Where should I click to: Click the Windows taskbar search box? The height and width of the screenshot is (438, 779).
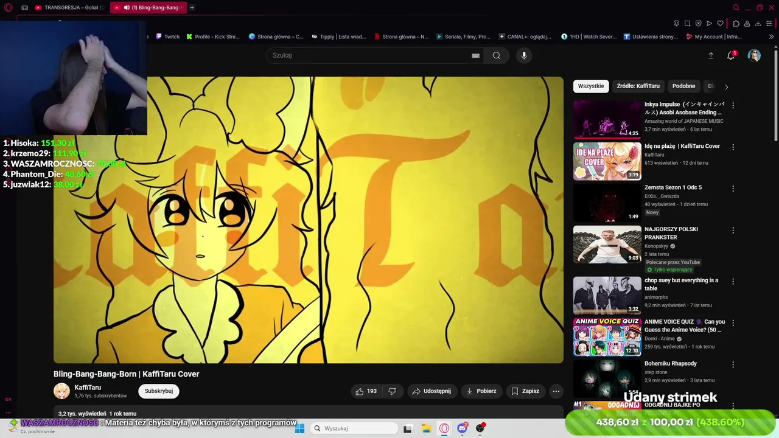(x=355, y=428)
